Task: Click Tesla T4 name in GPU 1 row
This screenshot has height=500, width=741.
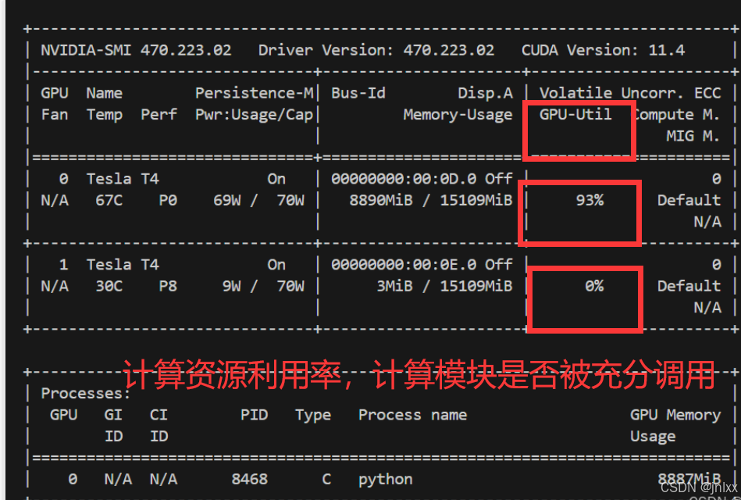Action: click(123, 264)
